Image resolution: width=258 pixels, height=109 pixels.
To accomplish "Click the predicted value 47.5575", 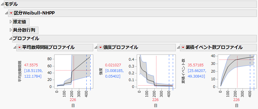I will point(31,65).
